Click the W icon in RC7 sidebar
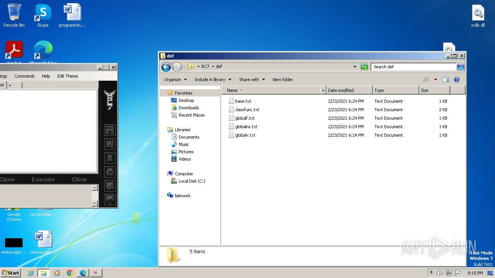The height and width of the screenshot is (278, 495). coord(110,144)
